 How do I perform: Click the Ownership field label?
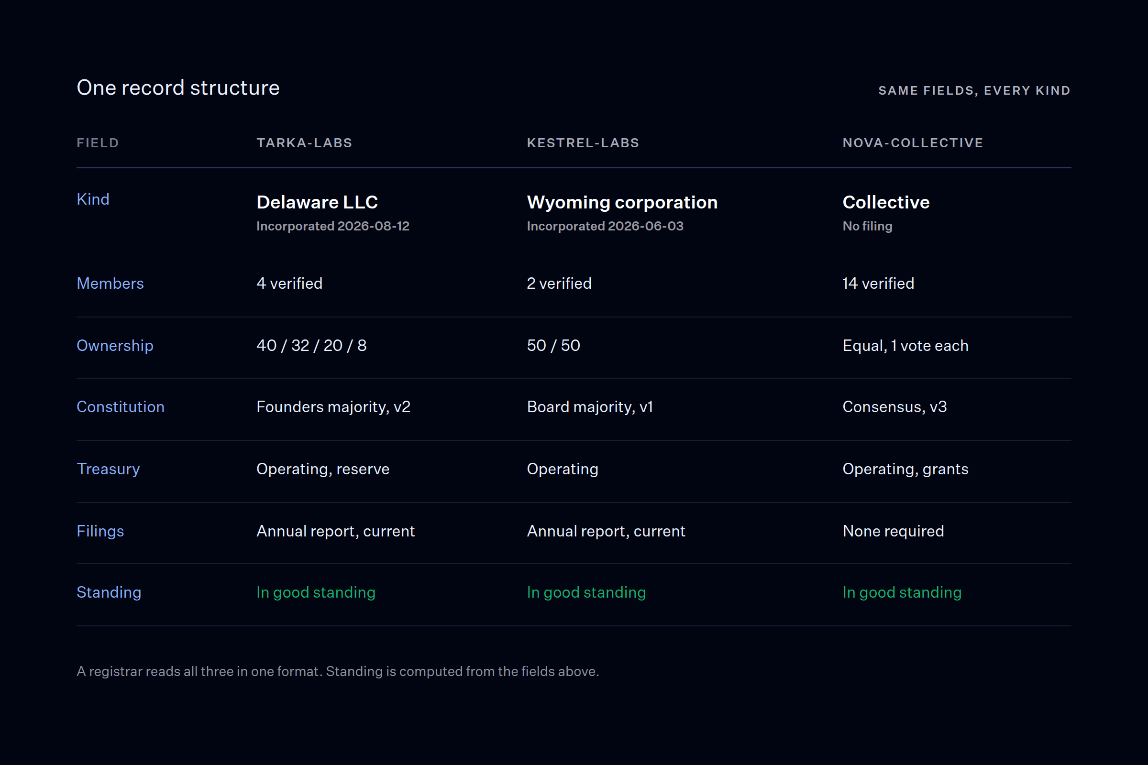pyautogui.click(x=115, y=345)
